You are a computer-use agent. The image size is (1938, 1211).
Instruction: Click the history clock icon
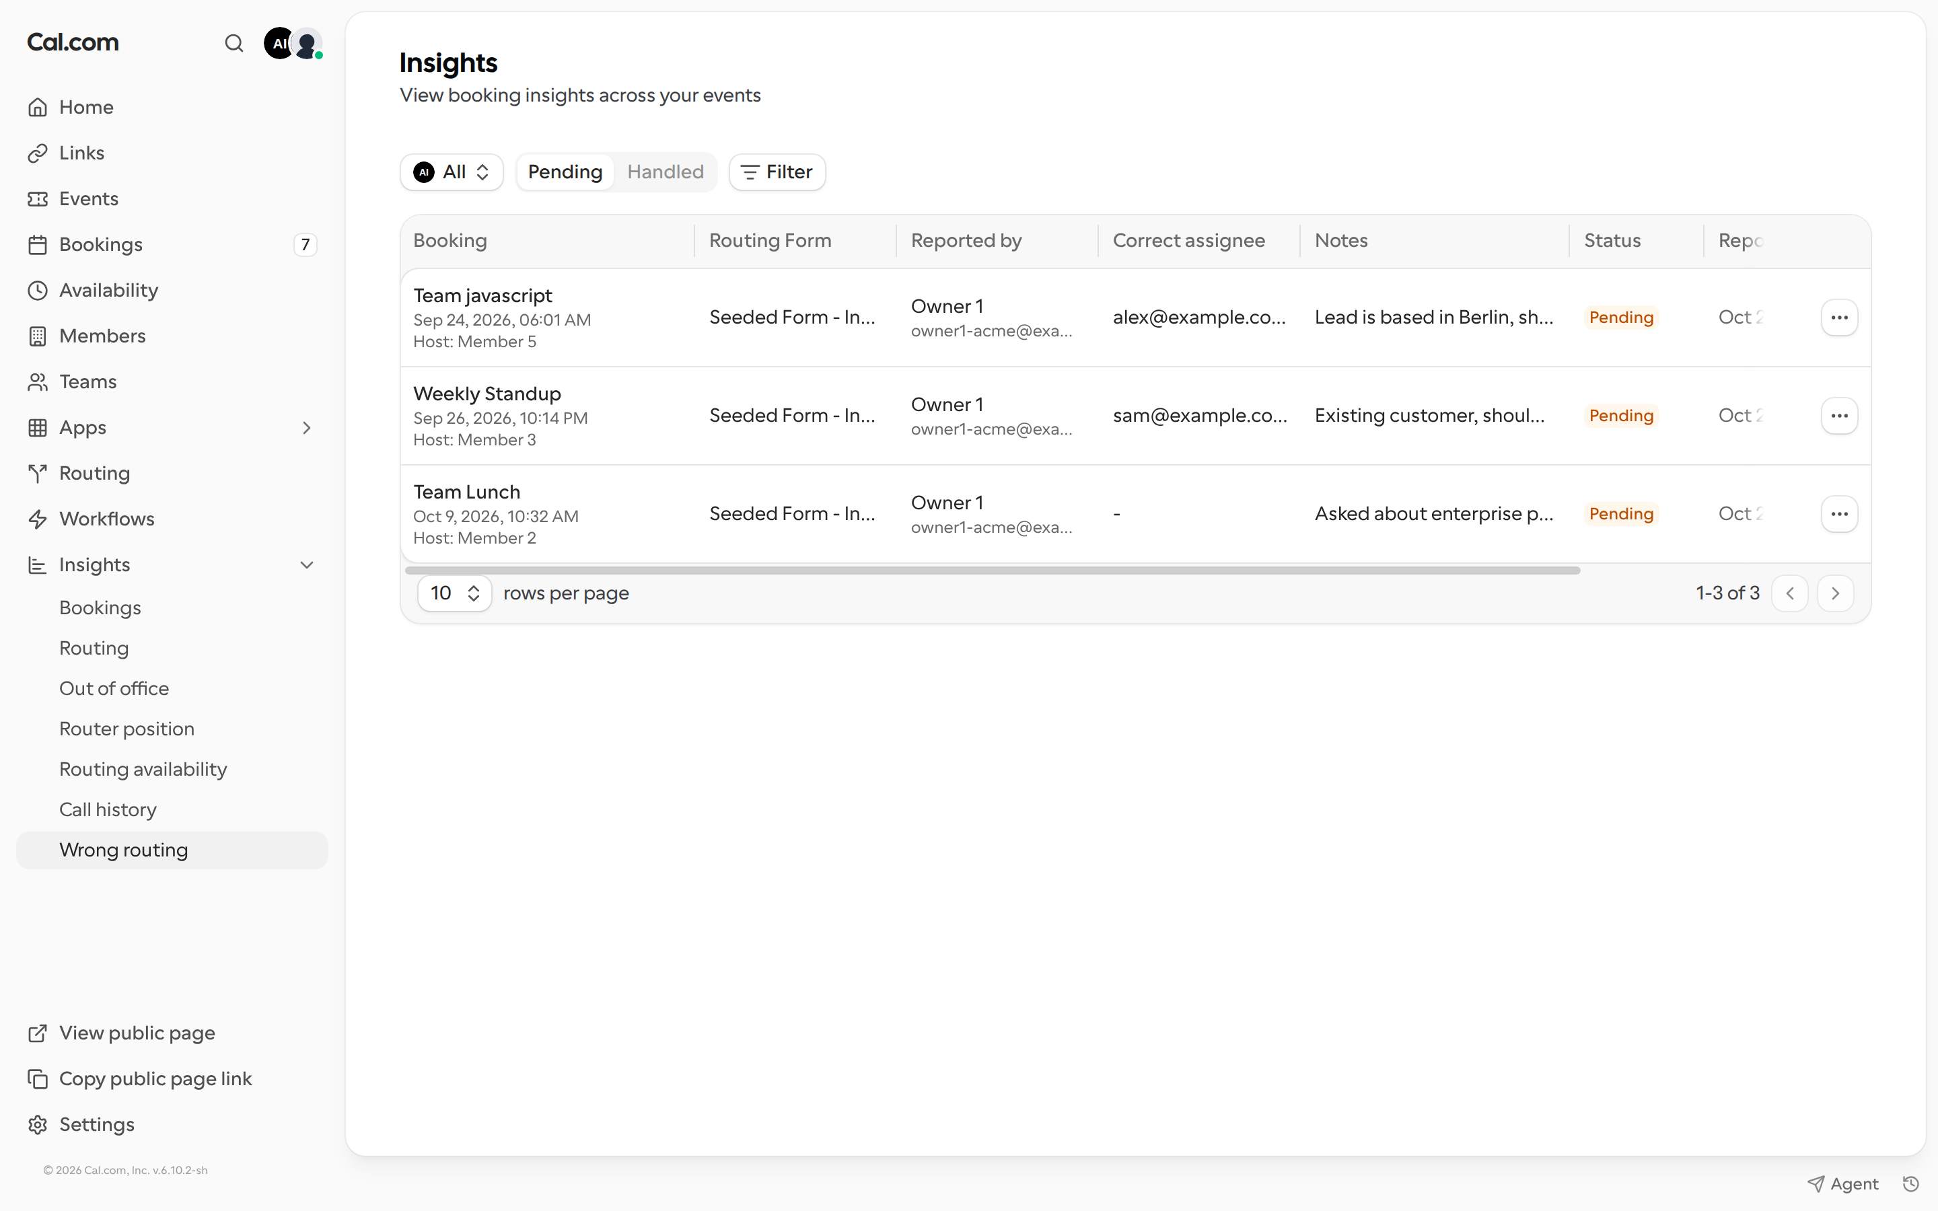coord(1911,1184)
